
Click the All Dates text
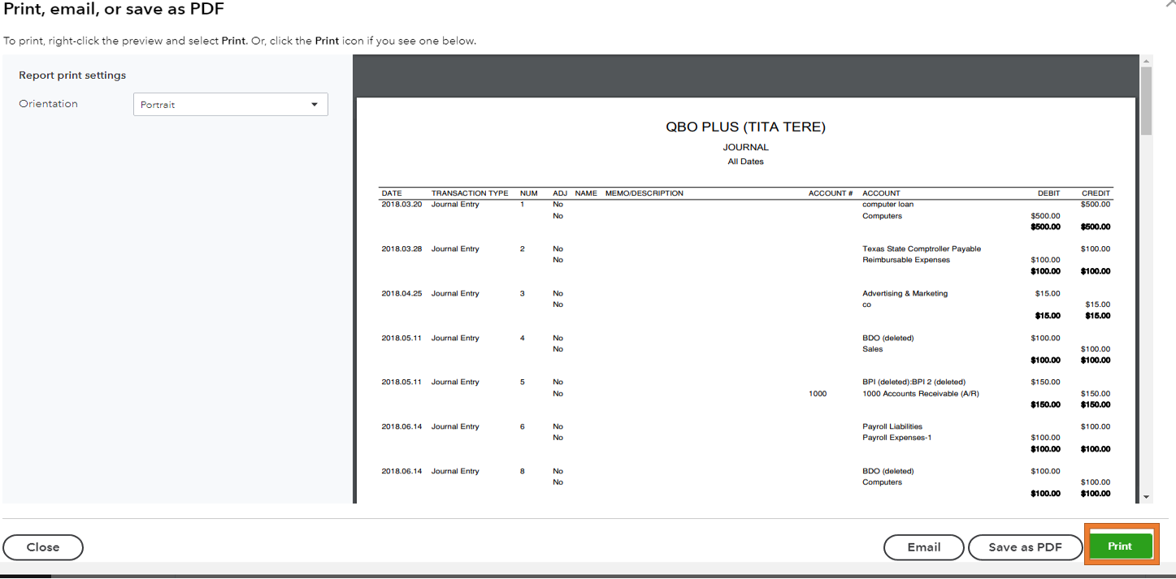tap(745, 162)
